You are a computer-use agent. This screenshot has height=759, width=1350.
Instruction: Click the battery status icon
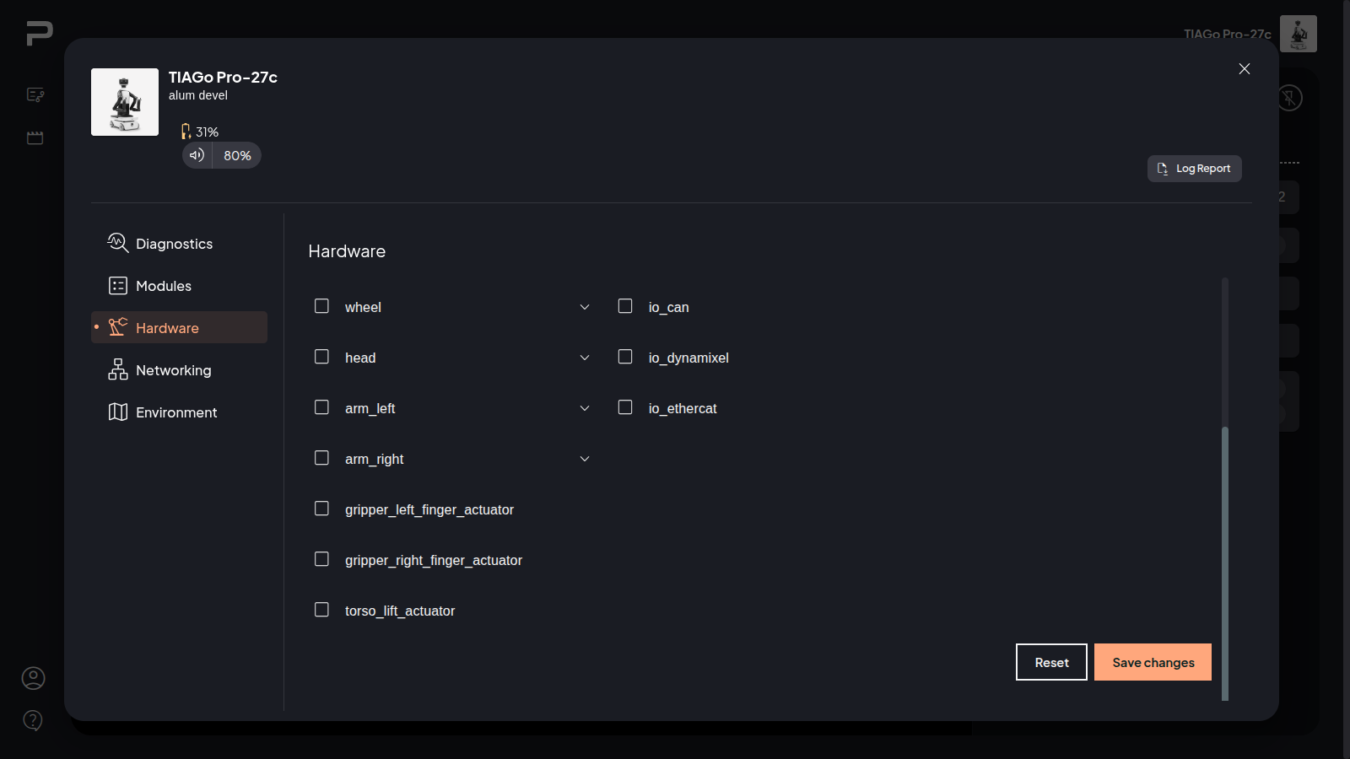tap(186, 132)
